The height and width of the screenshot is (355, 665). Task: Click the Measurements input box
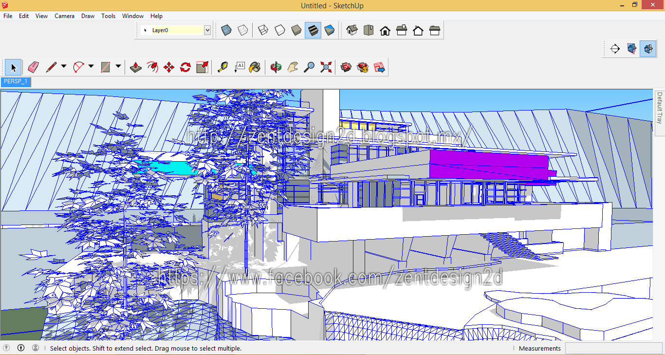tap(614, 348)
